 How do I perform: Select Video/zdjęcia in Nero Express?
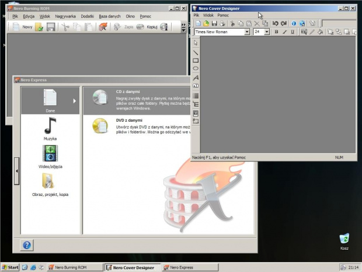50,156
